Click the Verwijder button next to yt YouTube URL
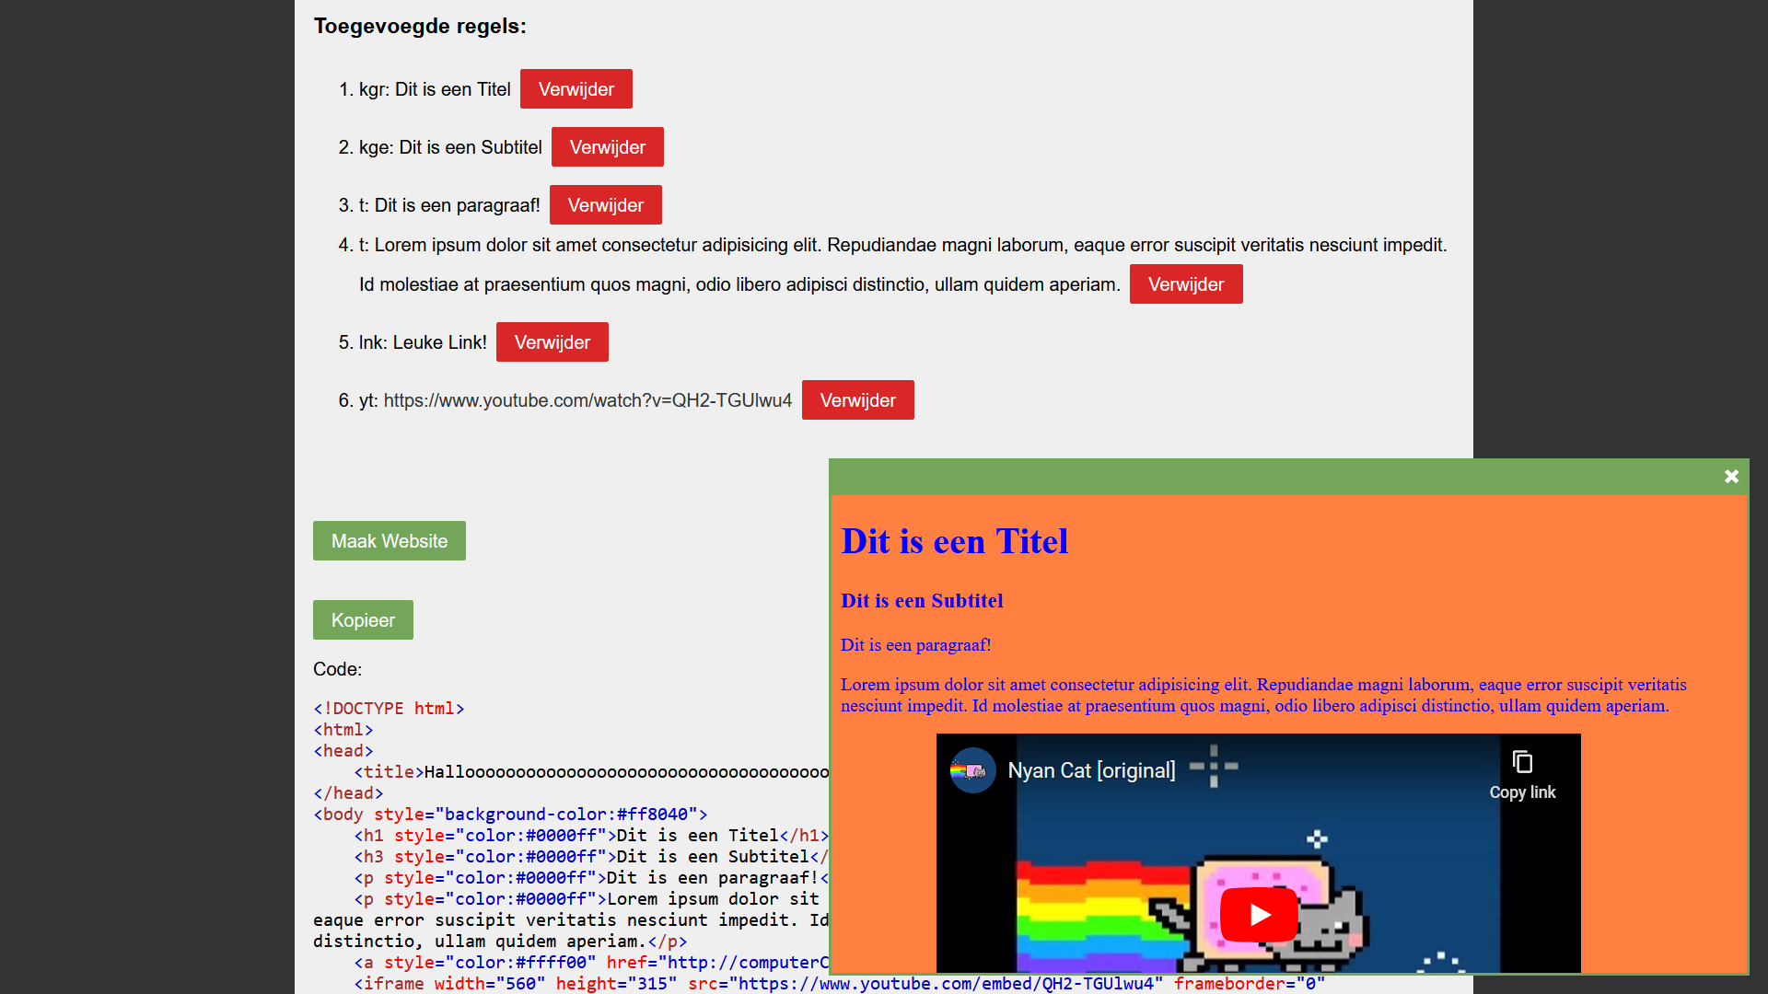Image resolution: width=1768 pixels, height=994 pixels. coord(858,399)
